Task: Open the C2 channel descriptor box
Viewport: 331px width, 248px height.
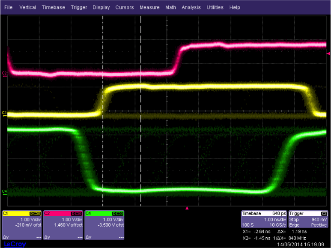Action: [x=63, y=225]
